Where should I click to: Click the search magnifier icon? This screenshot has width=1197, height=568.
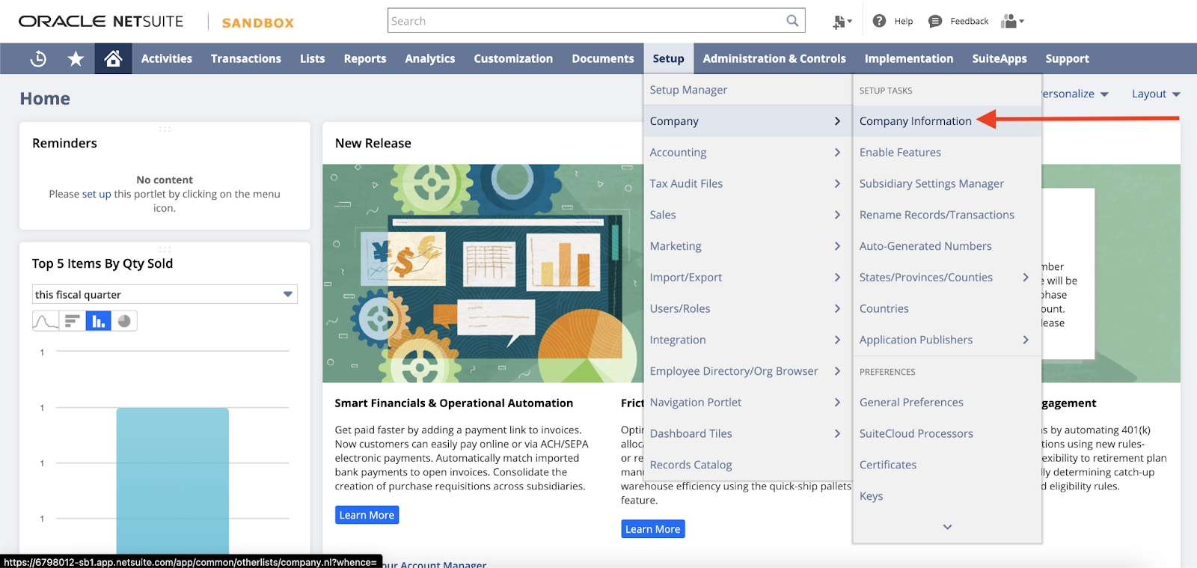[792, 21]
